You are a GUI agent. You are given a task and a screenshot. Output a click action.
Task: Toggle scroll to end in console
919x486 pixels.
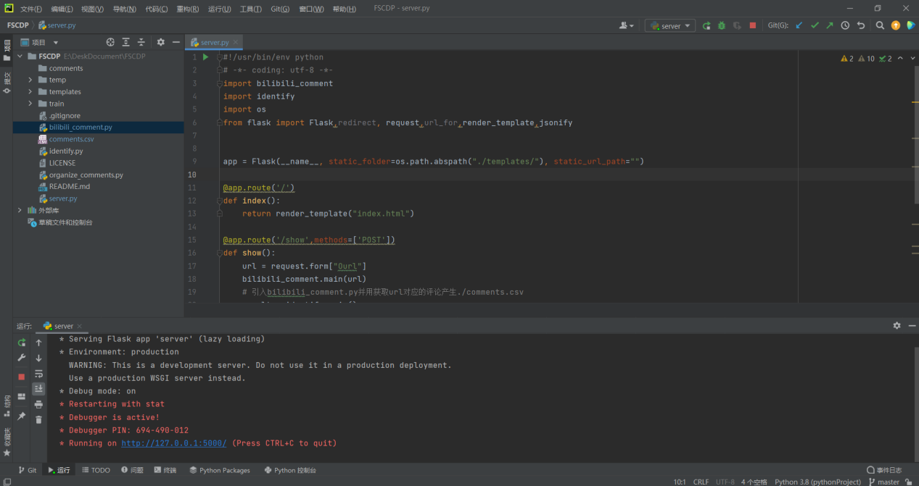click(38, 389)
